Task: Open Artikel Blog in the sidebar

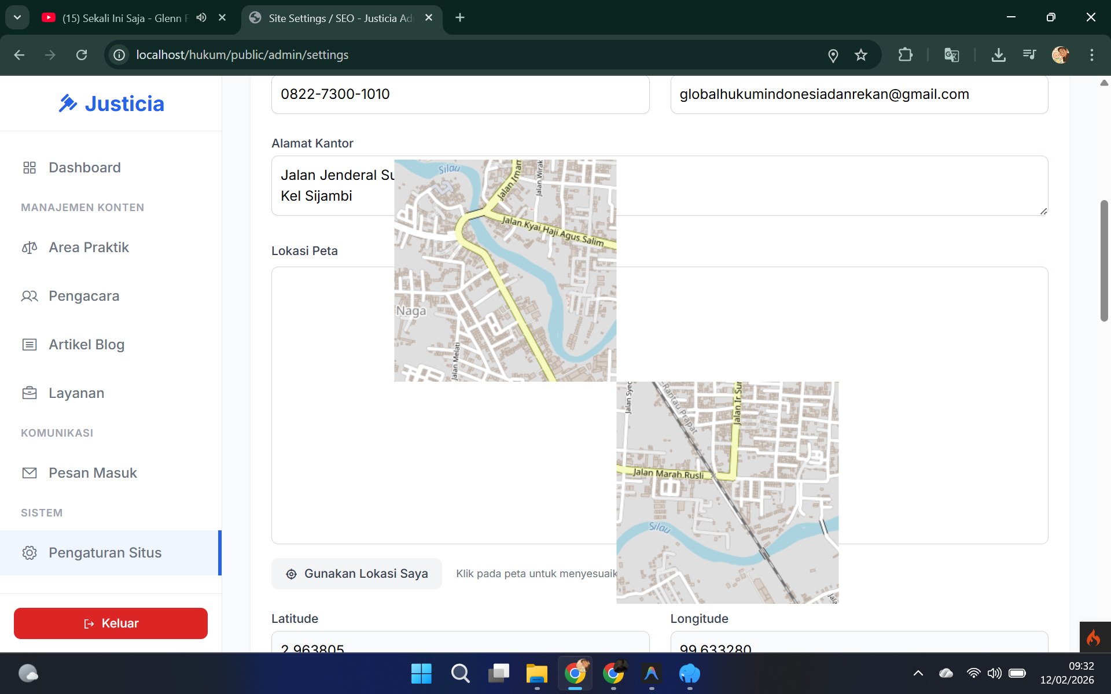Action: [86, 345]
